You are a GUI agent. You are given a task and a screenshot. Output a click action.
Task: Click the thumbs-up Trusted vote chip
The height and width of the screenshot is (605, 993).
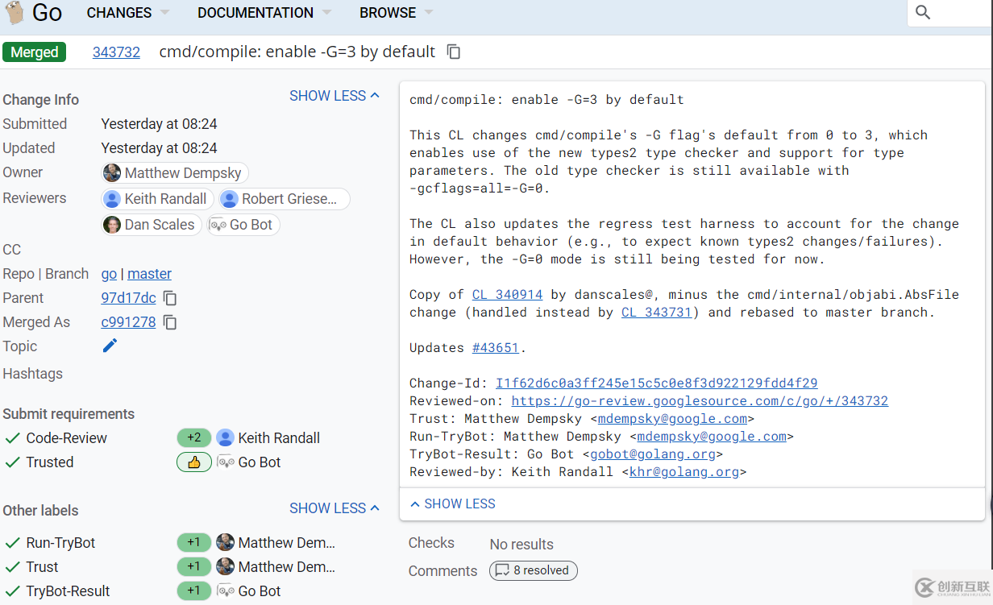(193, 462)
